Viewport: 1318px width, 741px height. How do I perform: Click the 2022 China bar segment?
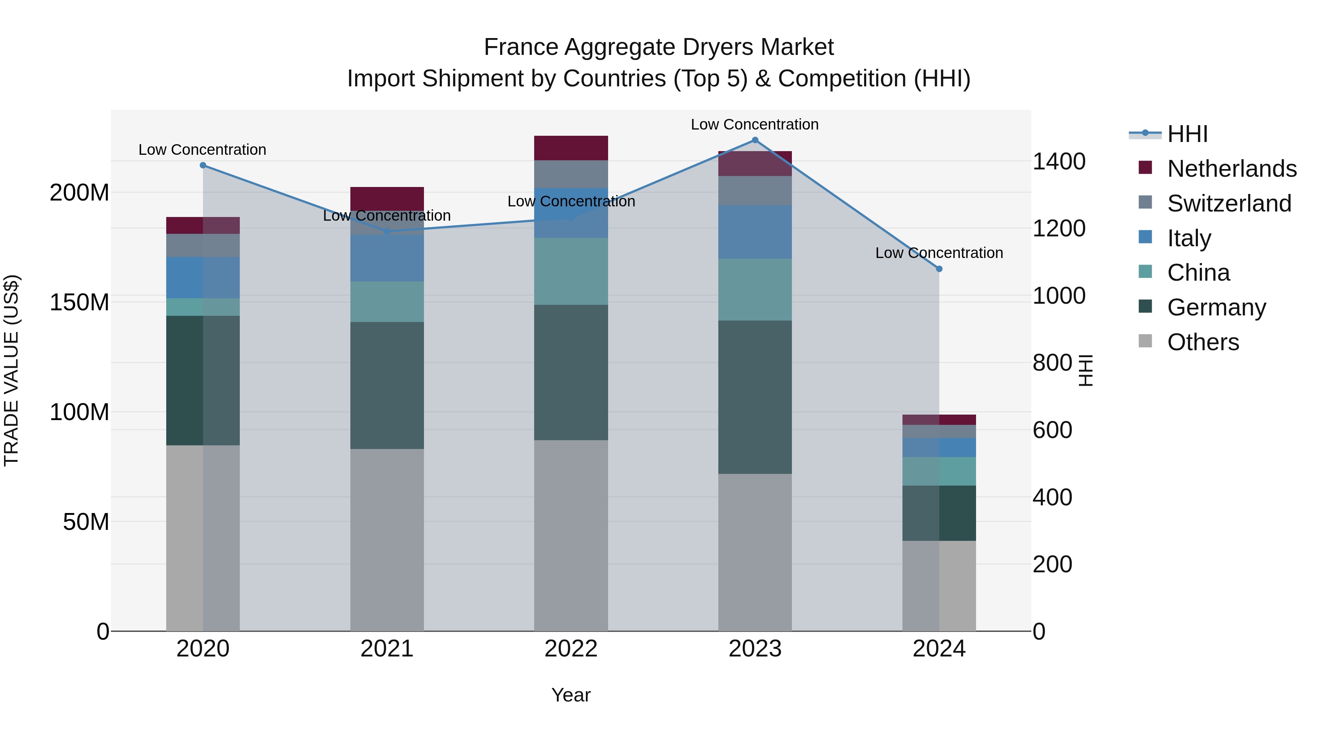pos(571,272)
